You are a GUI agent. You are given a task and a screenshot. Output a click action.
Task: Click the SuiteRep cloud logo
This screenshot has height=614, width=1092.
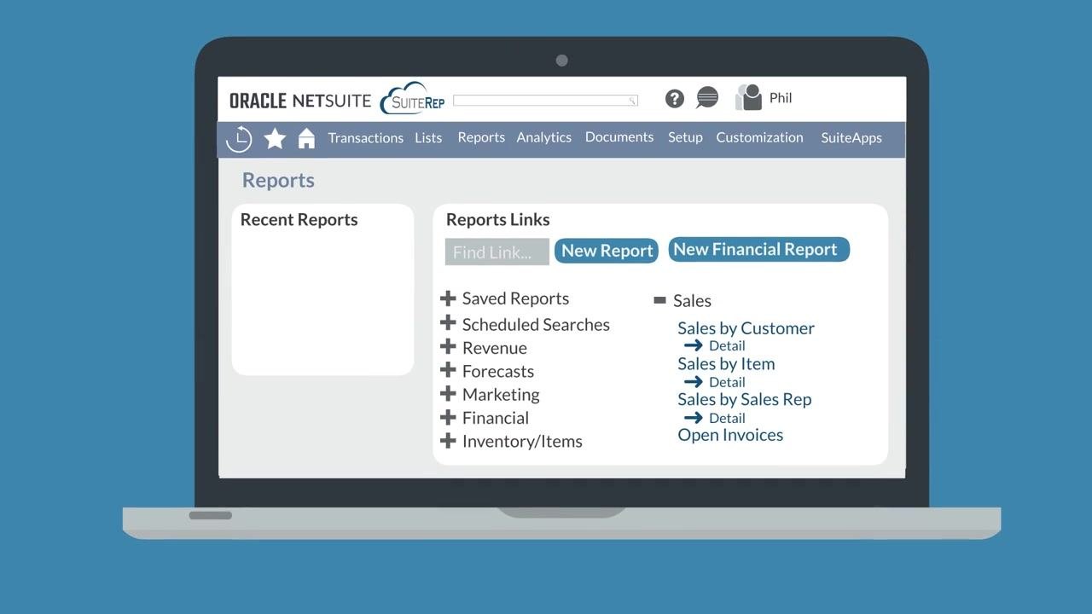pyautogui.click(x=413, y=100)
